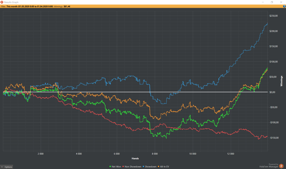Click the -$100,00 axis label
Screen dimensions: 286x169
(274, 122)
